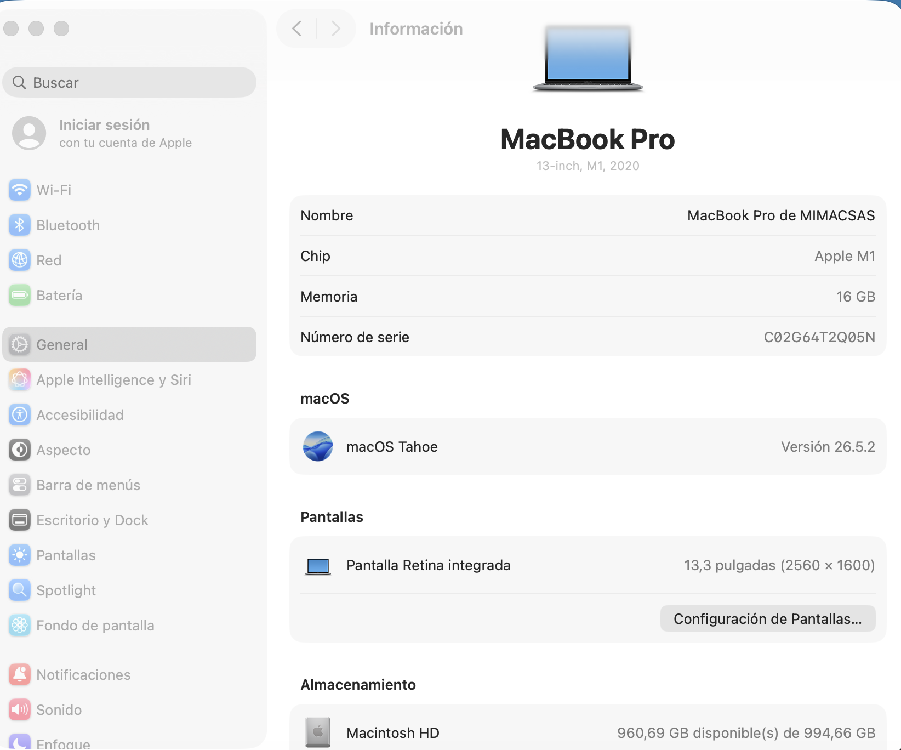The image size is (901, 750).
Task: Click the Apple Intelligence y Siri icon
Action: point(20,380)
